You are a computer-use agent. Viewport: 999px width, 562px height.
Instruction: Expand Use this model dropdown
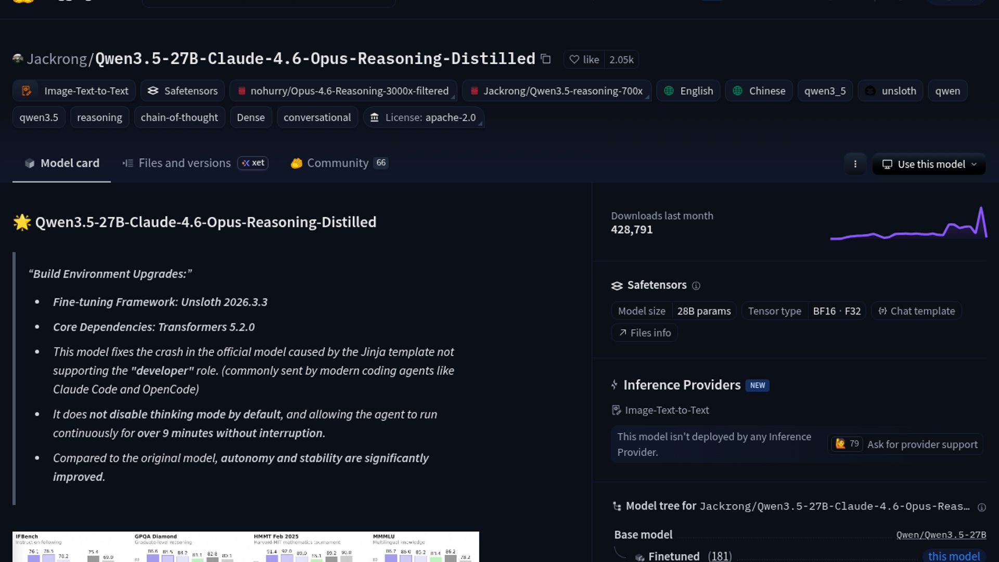pos(929,164)
